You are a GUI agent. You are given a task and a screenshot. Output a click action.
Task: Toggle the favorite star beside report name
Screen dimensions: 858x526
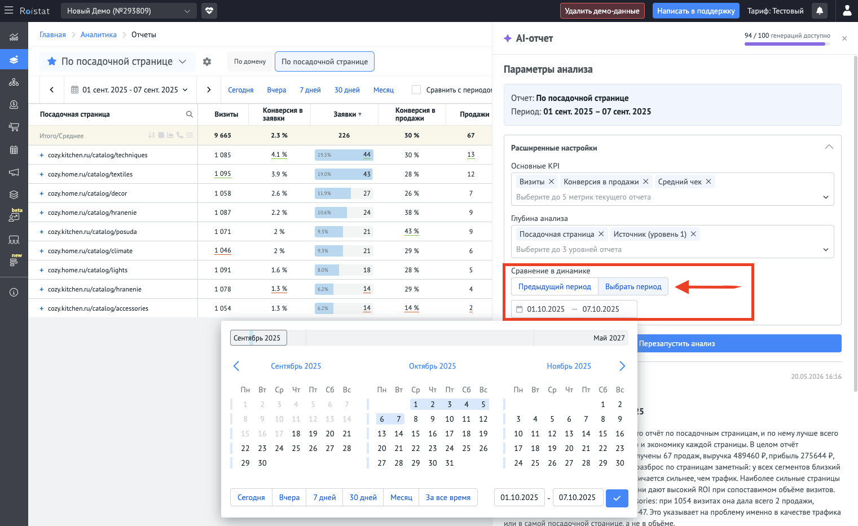pos(51,61)
